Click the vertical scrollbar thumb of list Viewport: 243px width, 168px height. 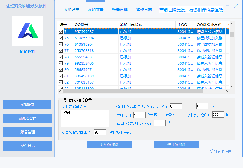click(232, 34)
